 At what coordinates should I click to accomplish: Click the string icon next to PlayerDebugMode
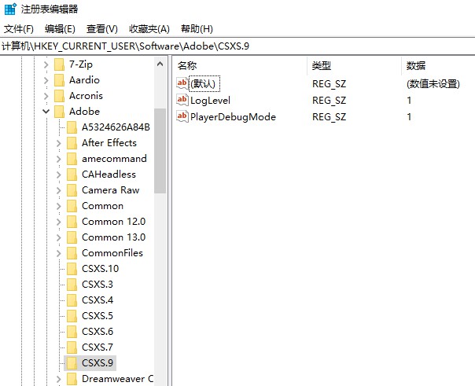coord(182,116)
